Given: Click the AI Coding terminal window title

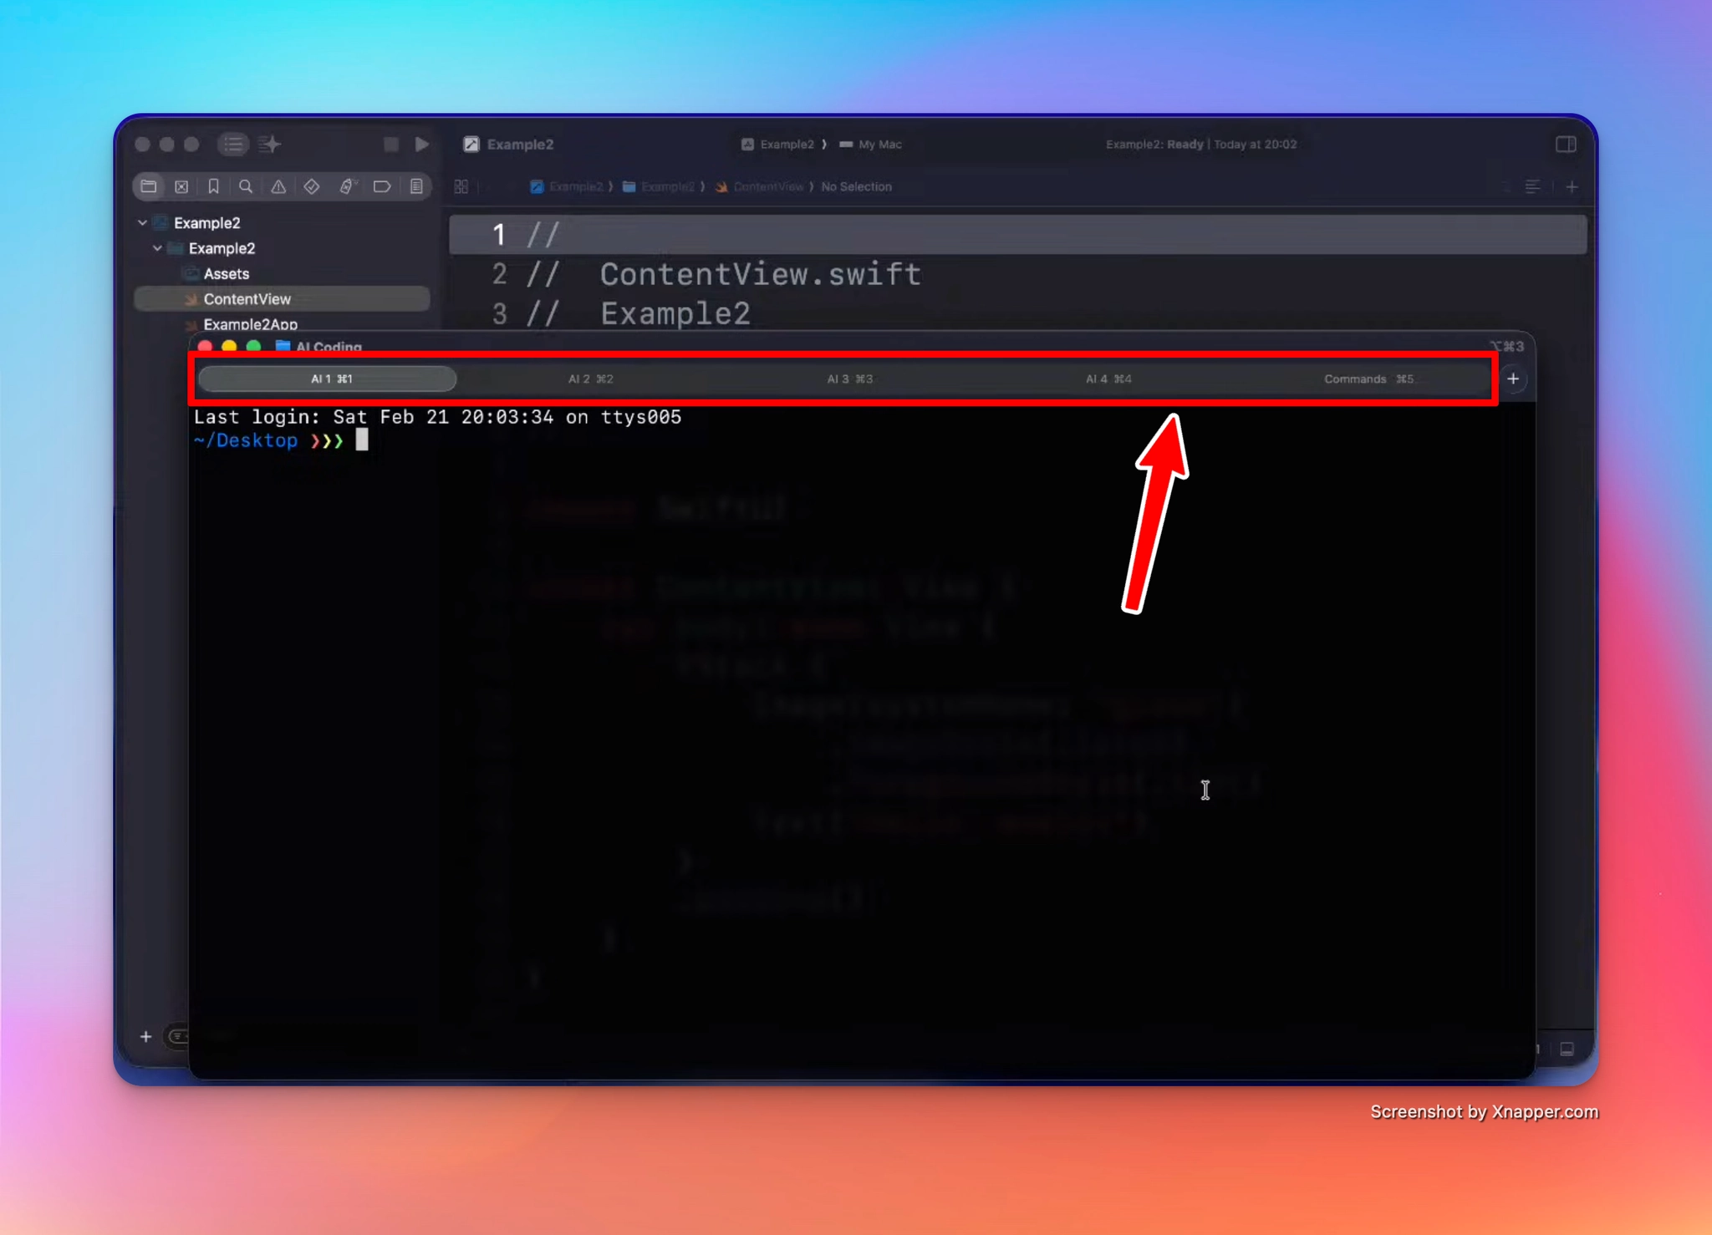Looking at the screenshot, I should point(329,346).
